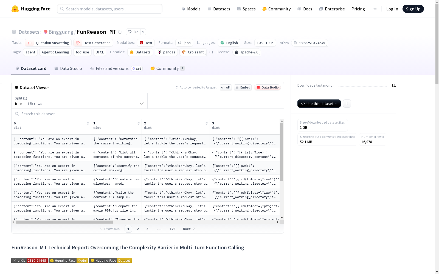The width and height of the screenshot is (439, 274).
Task: Select the tool use tag
Action: point(82,52)
